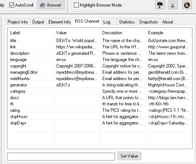Enable Highlight Browser Mode checkbox
196x164 pixels.
76,5
